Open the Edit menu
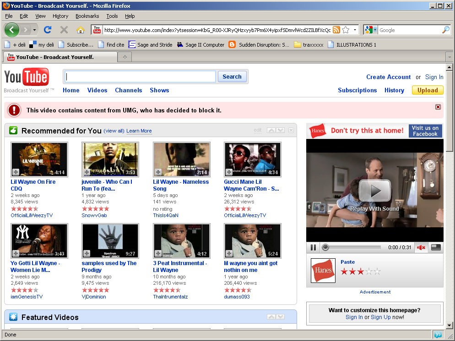 point(24,16)
